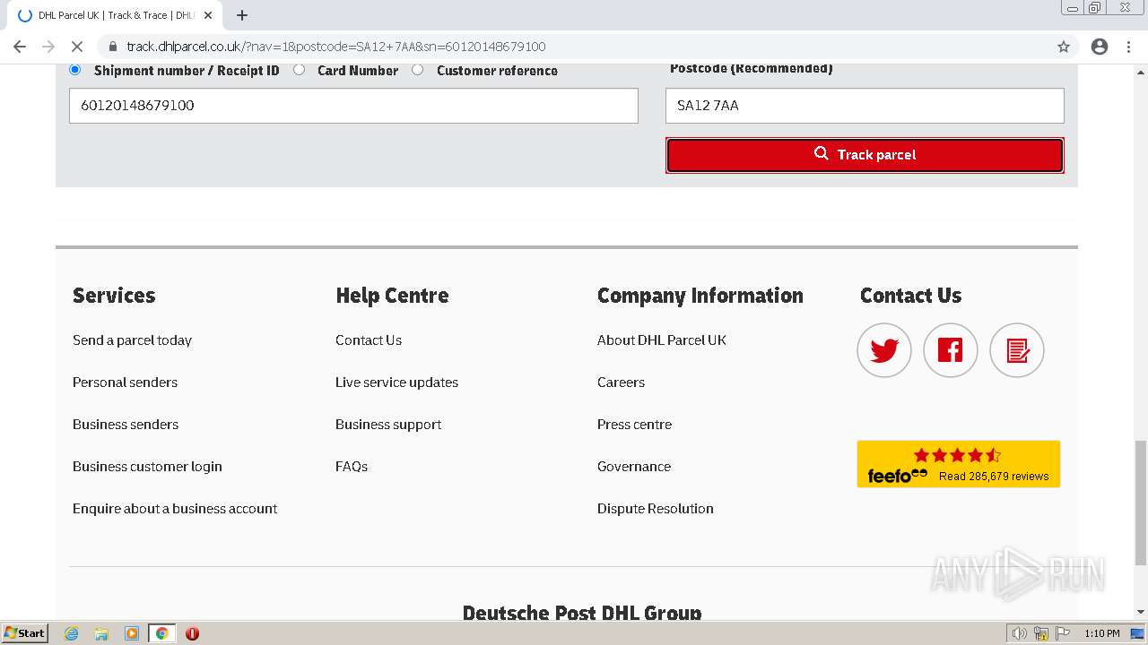
Task: Click the Company Information heading
Action: tap(700, 296)
